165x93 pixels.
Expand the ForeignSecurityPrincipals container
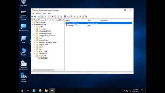[35, 36]
